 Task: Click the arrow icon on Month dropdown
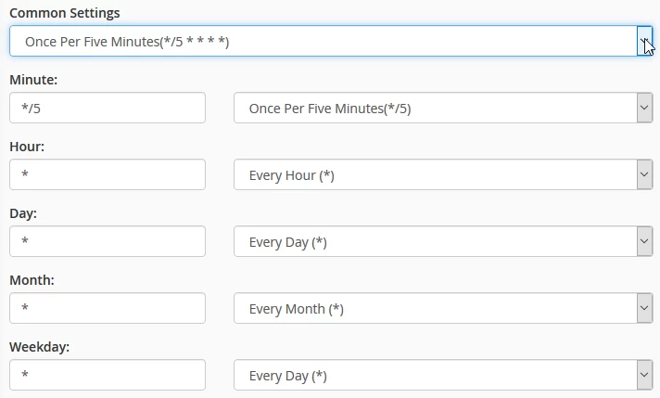pyautogui.click(x=644, y=308)
